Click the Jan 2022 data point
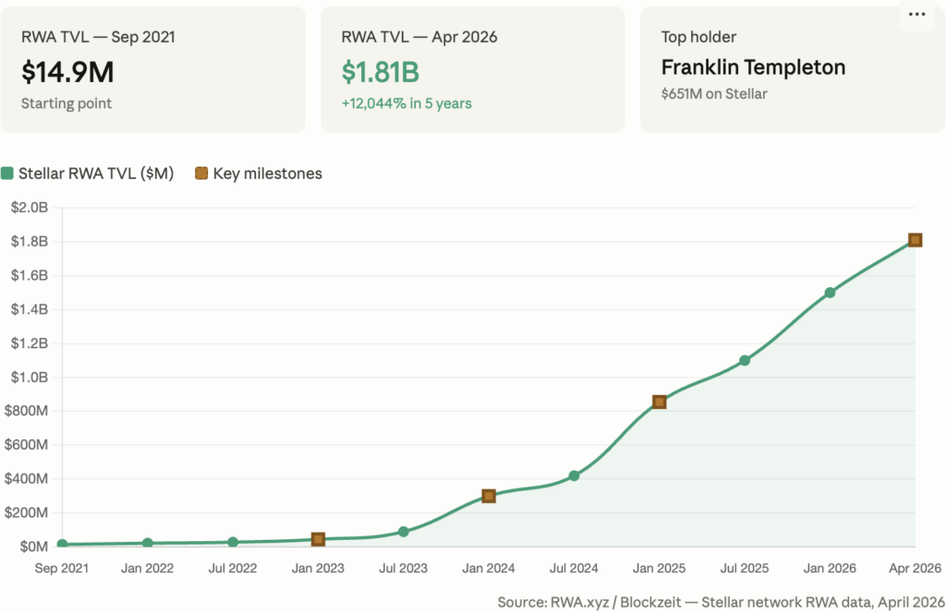 [x=148, y=543]
